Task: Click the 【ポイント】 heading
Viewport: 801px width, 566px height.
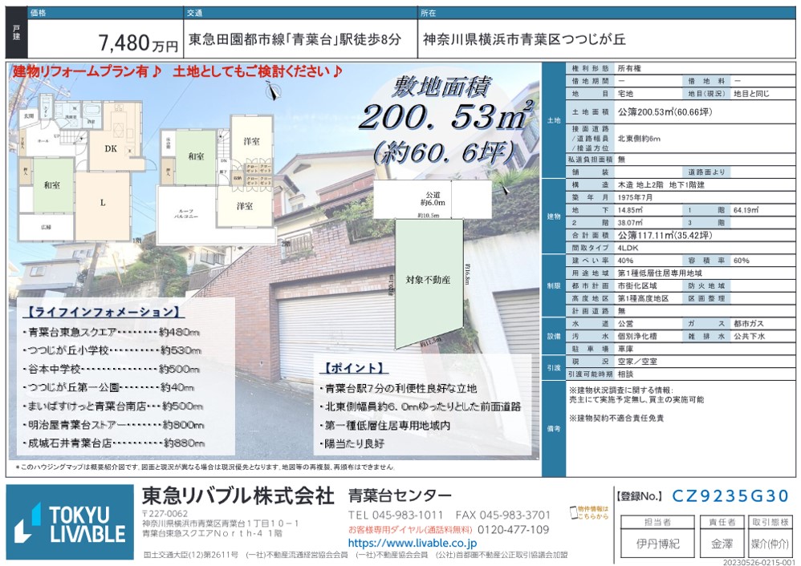Action: (354, 369)
